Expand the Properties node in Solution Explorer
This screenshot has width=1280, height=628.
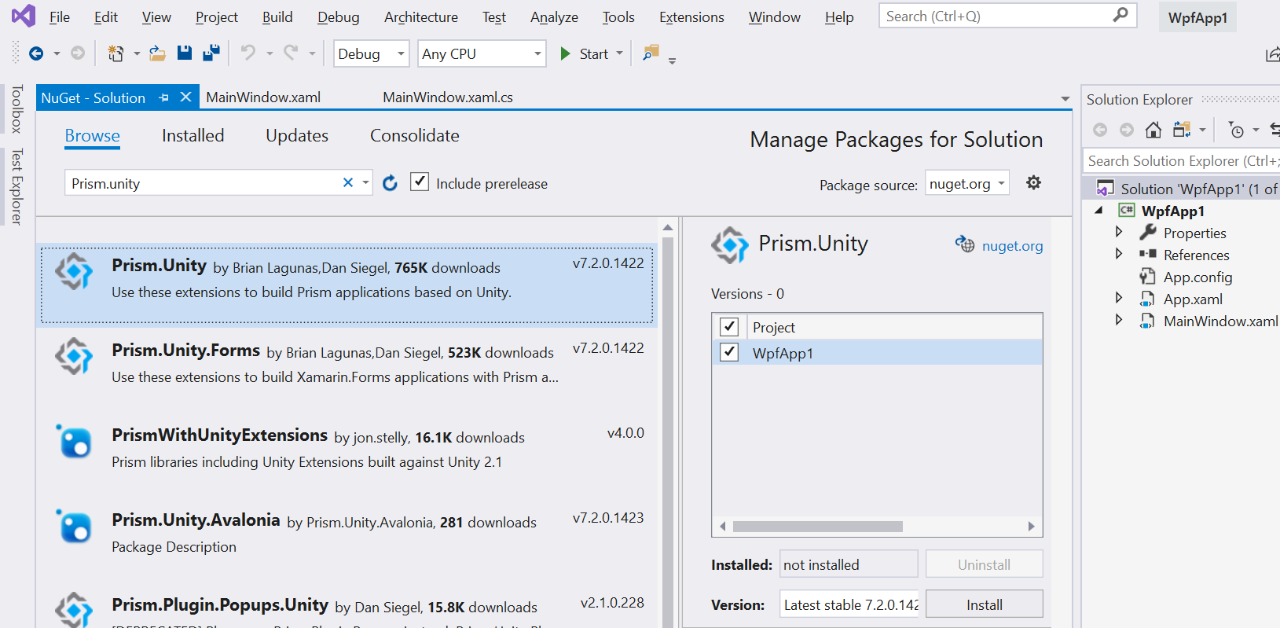tap(1119, 232)
